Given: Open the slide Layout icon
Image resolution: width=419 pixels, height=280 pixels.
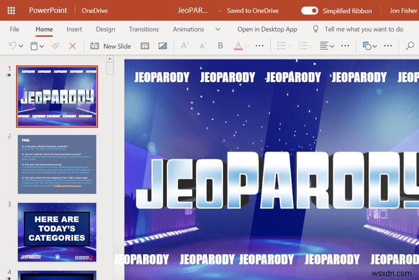Looking at the screenshot, I should (x=145, y=46).
